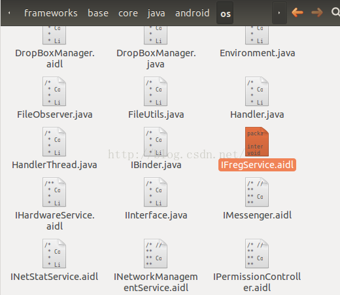The image size is (340, 295).
Task: Click the back navigation arrow
Action: point(297,12)
